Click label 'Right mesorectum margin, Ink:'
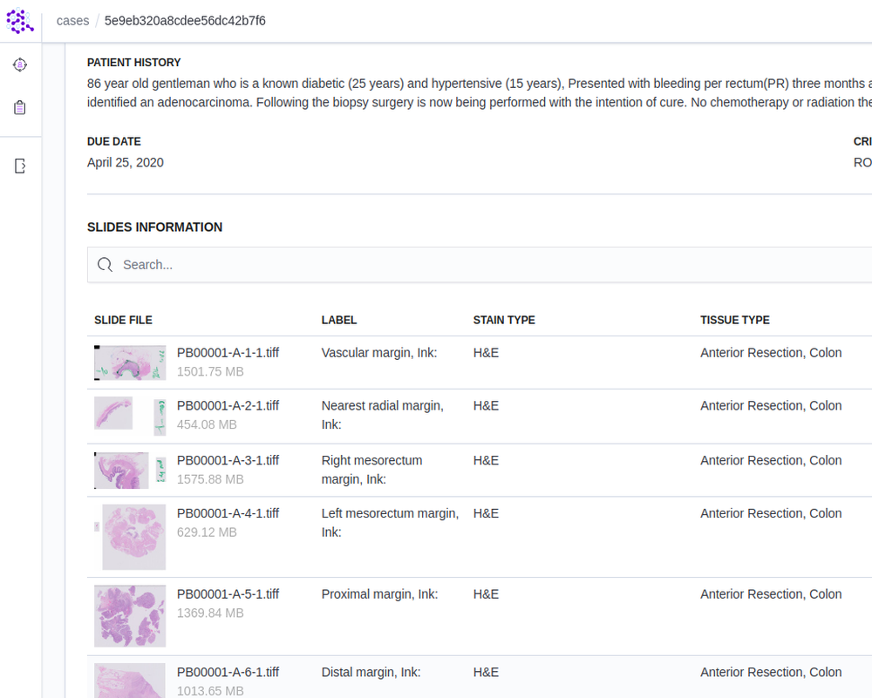 pos(371,470)
